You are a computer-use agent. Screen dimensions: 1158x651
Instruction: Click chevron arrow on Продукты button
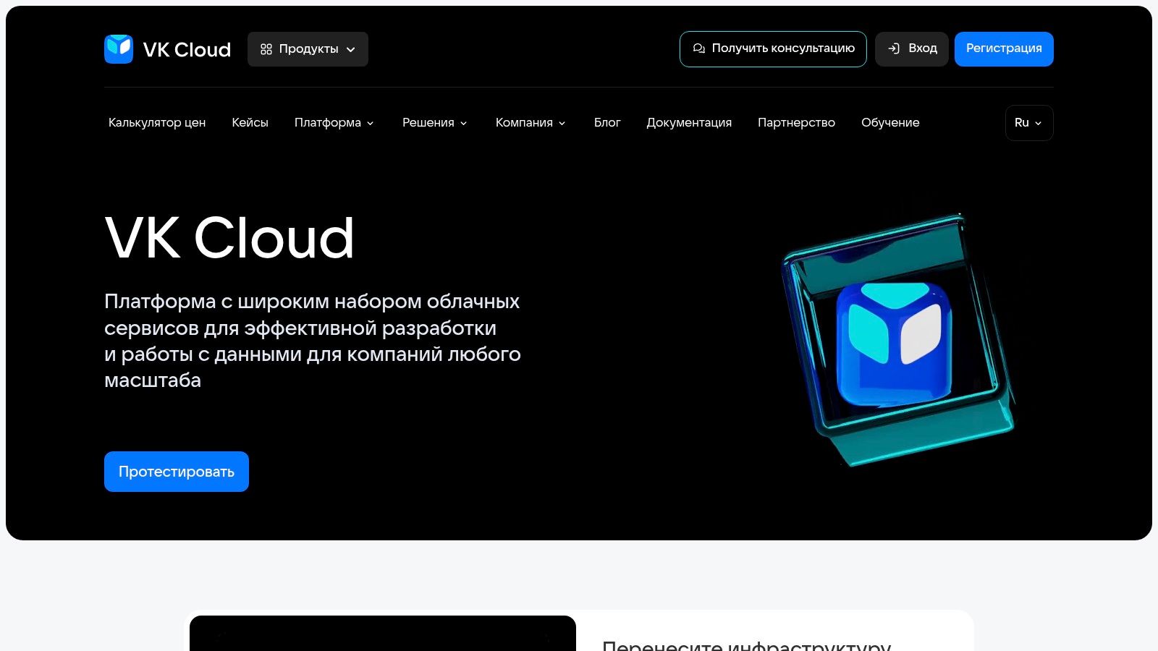[351, 50]
